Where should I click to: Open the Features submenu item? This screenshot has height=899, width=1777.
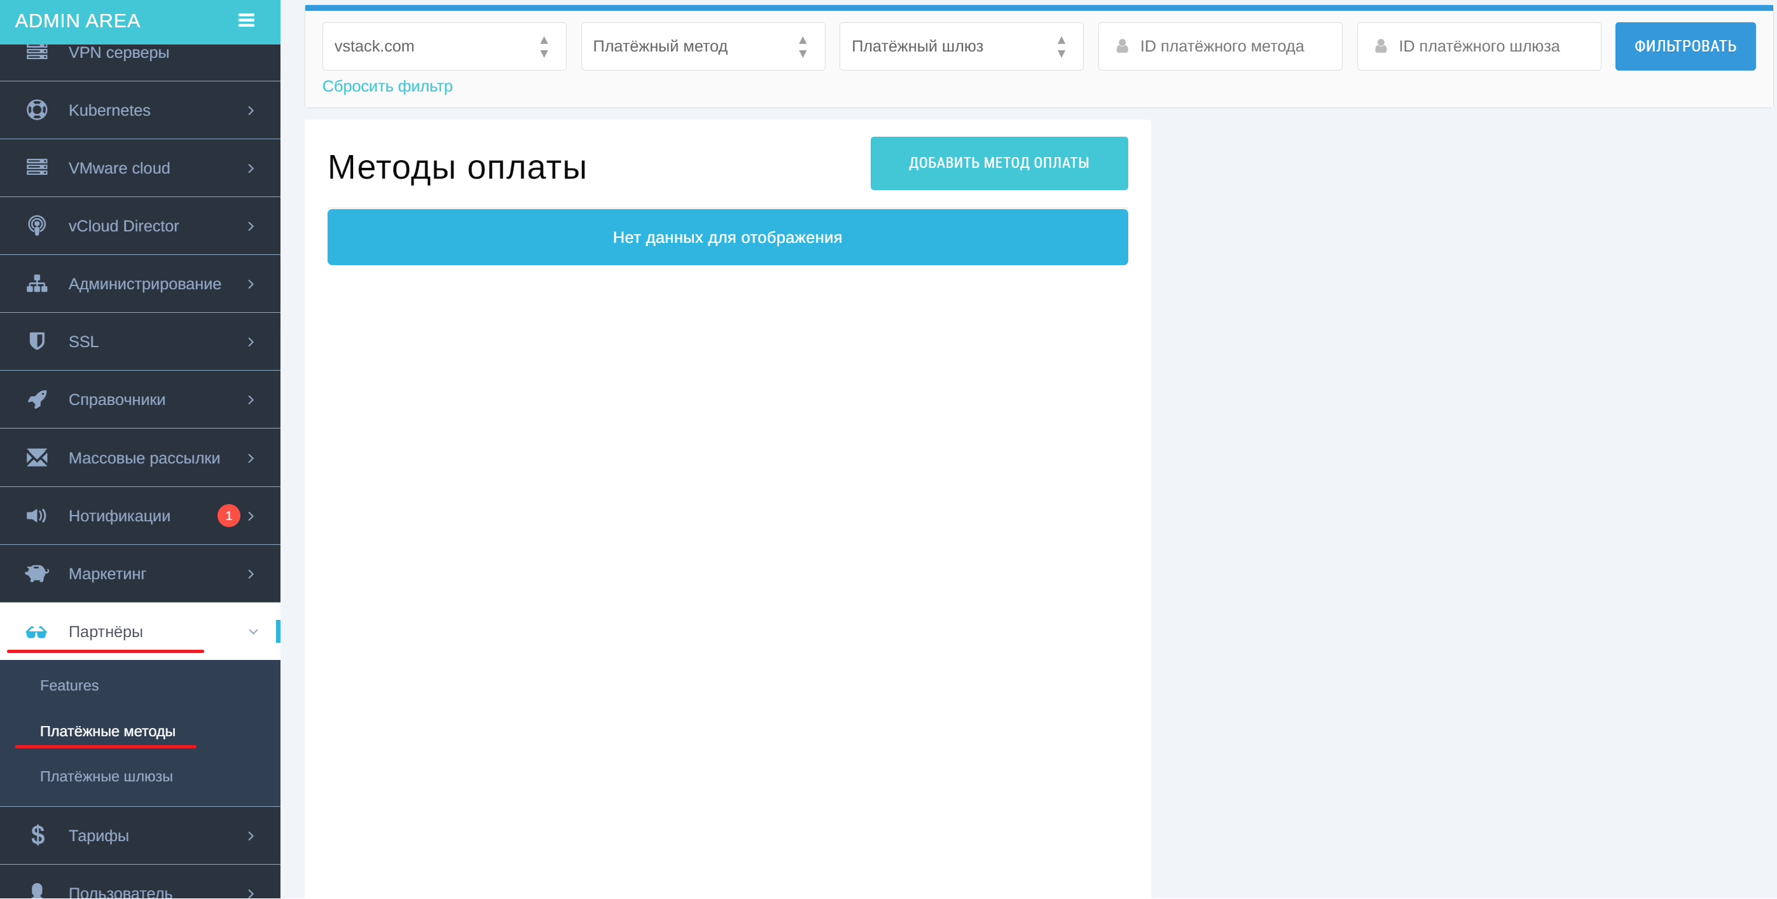click(x=69, y=685)
